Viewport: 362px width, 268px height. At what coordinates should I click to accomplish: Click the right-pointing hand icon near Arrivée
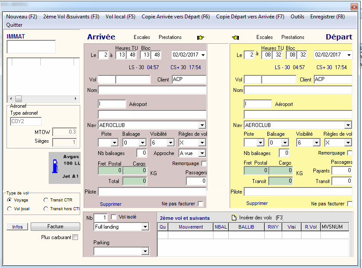201,38
